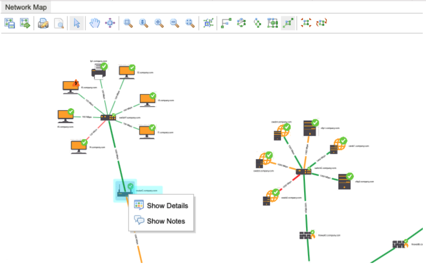Click the dashed-box selection icon in the toolbar
This screenshot has width=426, height=270.
(x=208, y=23)
